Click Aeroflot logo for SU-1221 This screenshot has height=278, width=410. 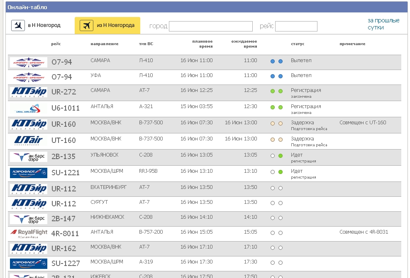click(x=29, y=173)
